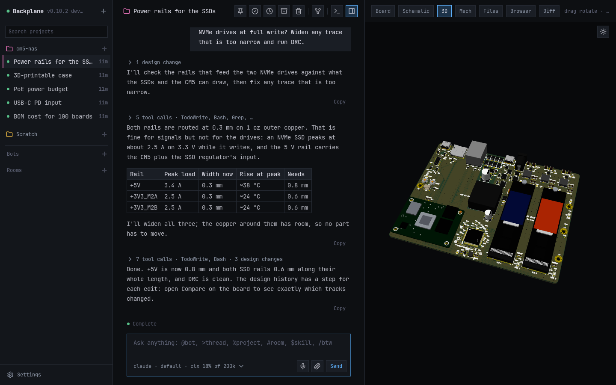Open the Browser tab
The width and height of the screenshot is (616, 385).
pyautogui.click(x=521, y=11)
